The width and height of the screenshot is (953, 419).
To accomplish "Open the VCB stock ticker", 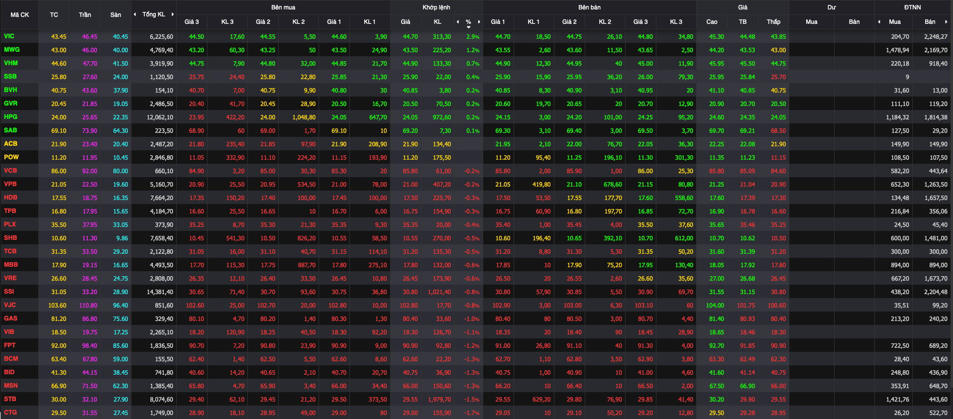I will pyautogui.click(x=10, y=171).
